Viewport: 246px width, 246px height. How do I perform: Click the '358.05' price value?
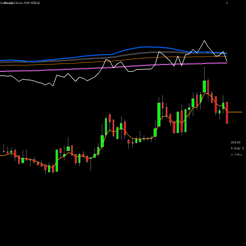(x=236, y=142)
